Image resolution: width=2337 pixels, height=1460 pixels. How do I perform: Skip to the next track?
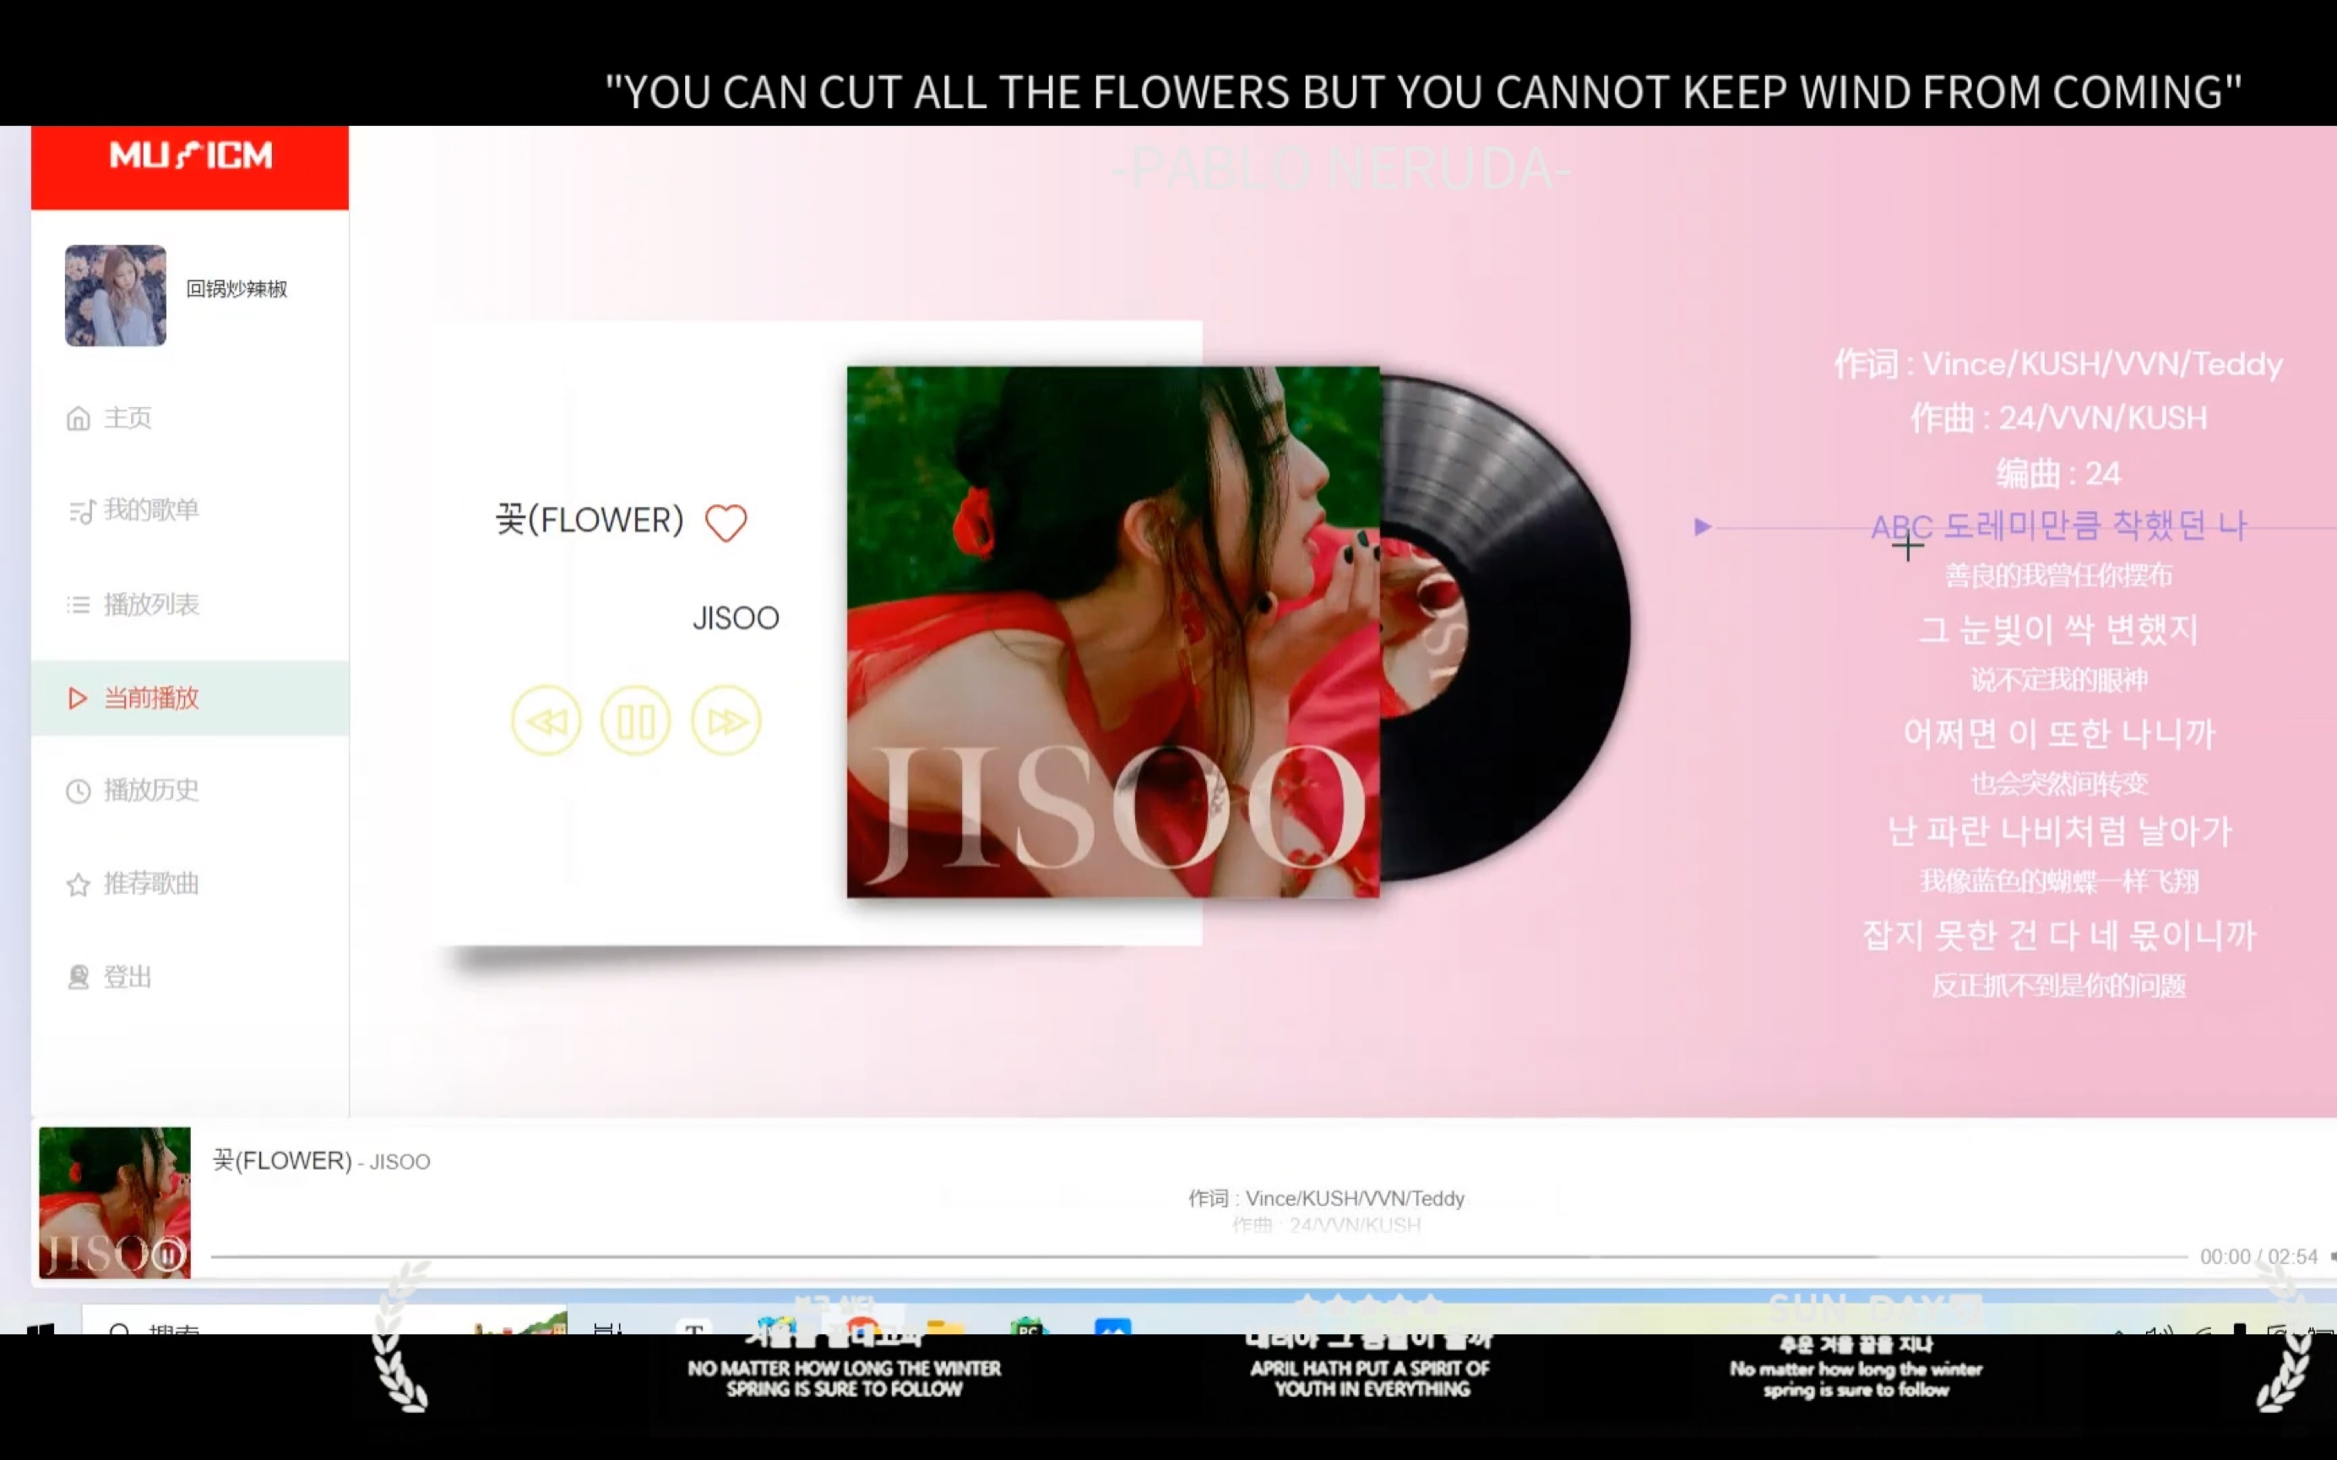(726, 721)
